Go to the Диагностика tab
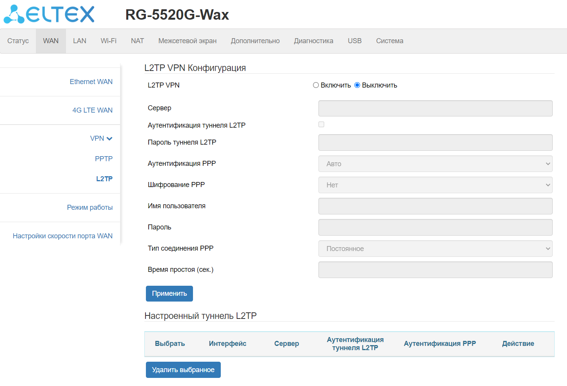Screen dimensions: 567x386 pyautogui.click(x=313, y=41)
